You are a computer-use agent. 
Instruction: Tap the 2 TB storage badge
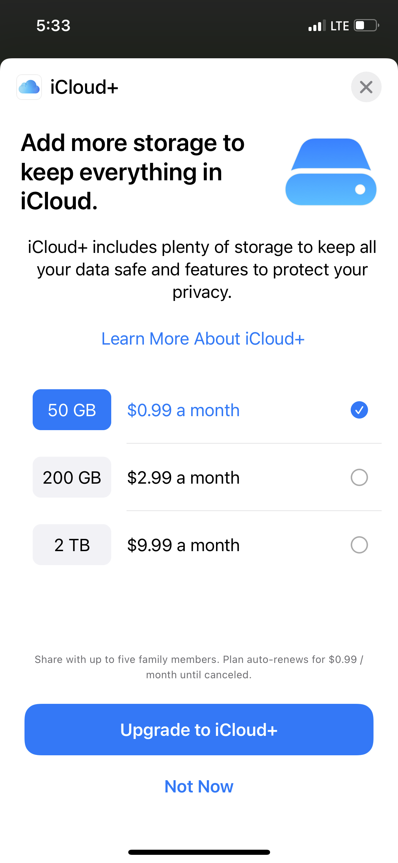coord(72,545)
